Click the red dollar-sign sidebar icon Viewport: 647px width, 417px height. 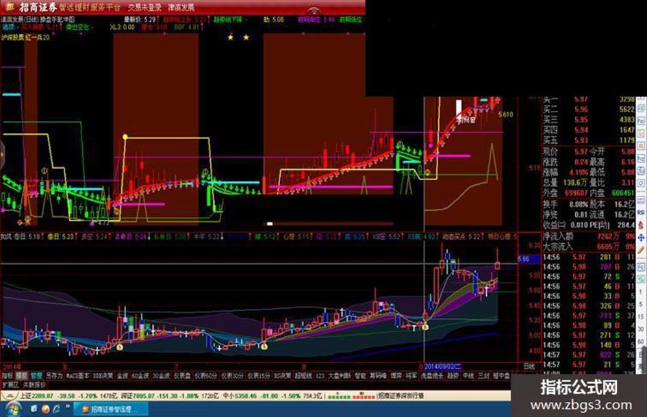641,225
